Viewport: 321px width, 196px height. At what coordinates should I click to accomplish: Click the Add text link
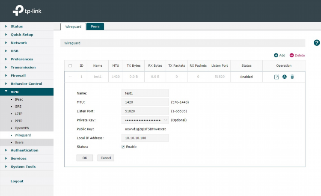click(282, 55)
